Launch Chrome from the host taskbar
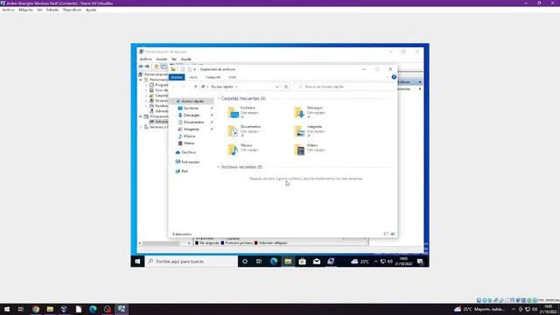Screen dimensions: 560x315 click(x=36, y=309)
